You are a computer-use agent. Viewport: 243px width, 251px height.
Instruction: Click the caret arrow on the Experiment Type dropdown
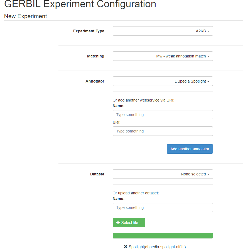point(208,31)
